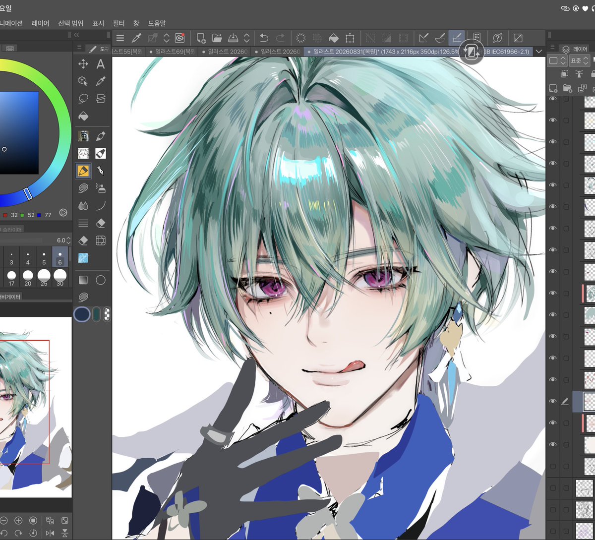Open the layer palette color dropdown
Image resolution: width=595 pixels, height=540 pixels.
point(557,60)
